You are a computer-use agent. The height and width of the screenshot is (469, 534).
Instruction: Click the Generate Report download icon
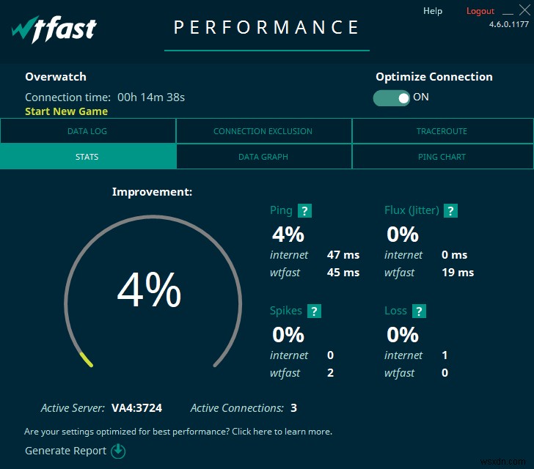click(x=118, y=451)
